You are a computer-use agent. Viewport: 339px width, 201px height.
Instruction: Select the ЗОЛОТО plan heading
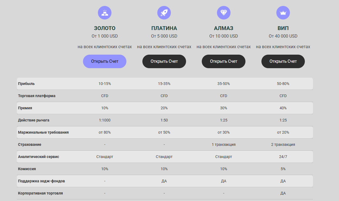point(105,28)
